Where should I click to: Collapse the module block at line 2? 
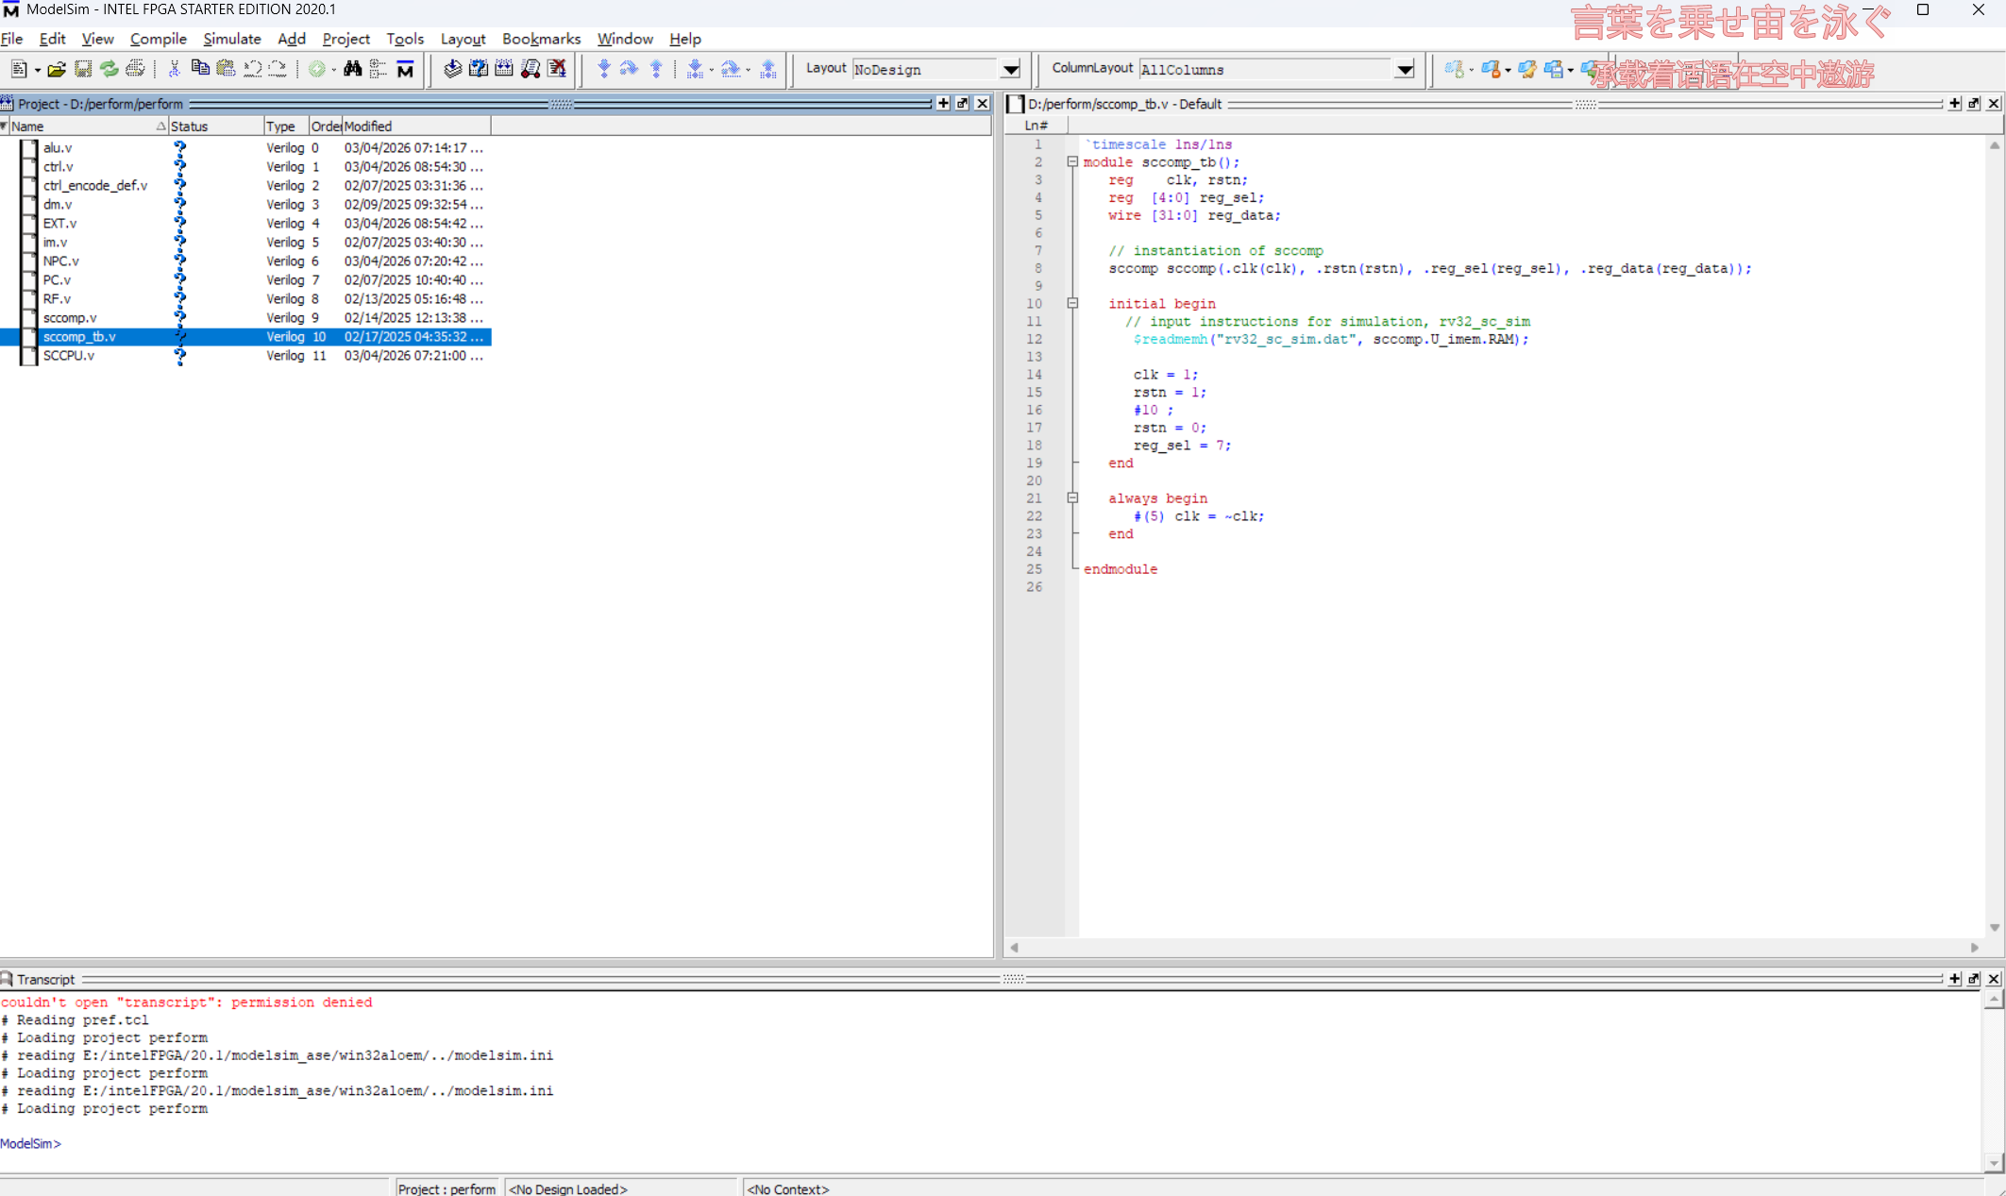[x=1072, y=162]
